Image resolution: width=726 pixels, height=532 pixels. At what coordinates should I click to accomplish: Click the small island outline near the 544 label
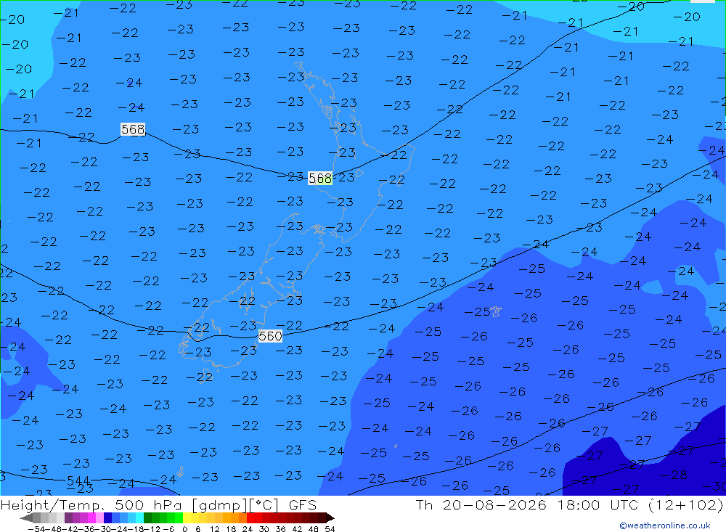(181, 471)
